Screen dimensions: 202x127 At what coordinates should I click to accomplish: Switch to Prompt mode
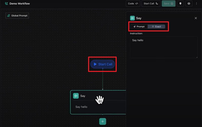(139, 26)
